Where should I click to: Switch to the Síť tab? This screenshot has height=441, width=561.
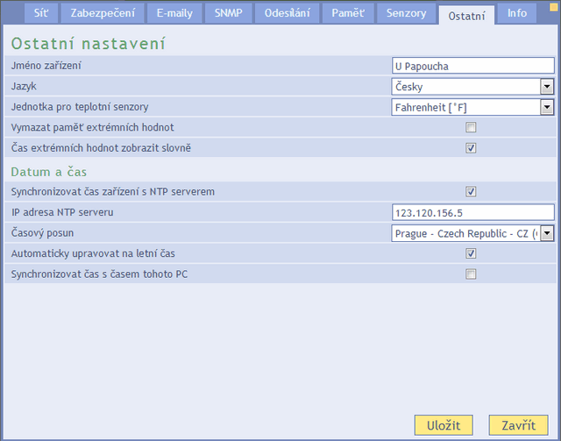(x=41, y=13)
